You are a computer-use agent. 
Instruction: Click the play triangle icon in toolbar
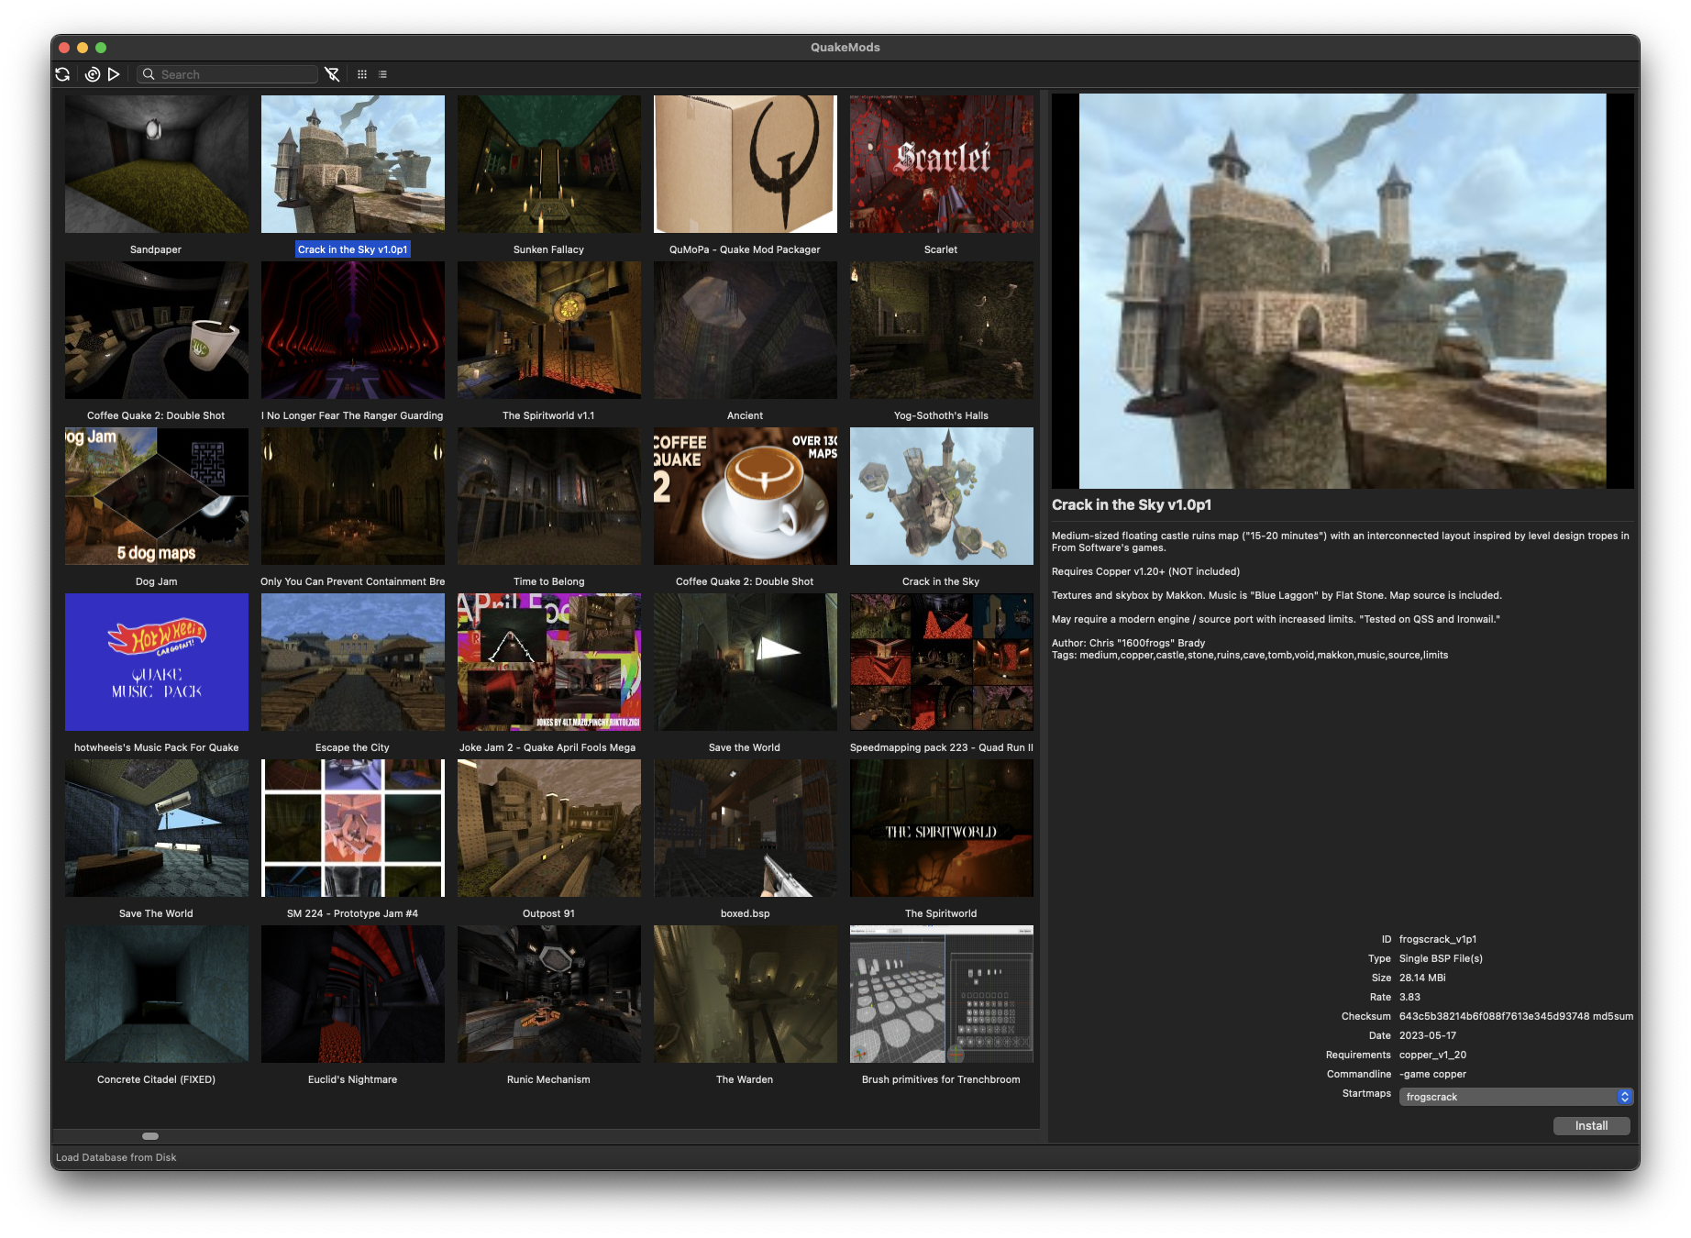tap(114, 74)
